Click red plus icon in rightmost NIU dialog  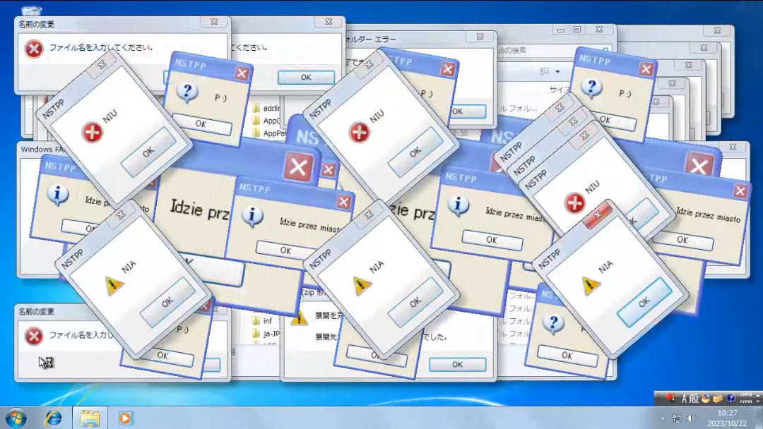point(574,203)
